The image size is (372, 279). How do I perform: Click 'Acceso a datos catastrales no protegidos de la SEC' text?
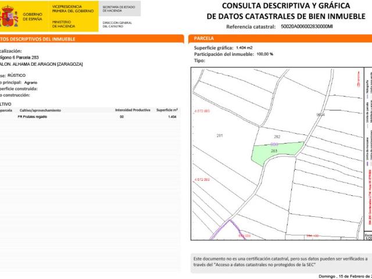tap(265, 264)
